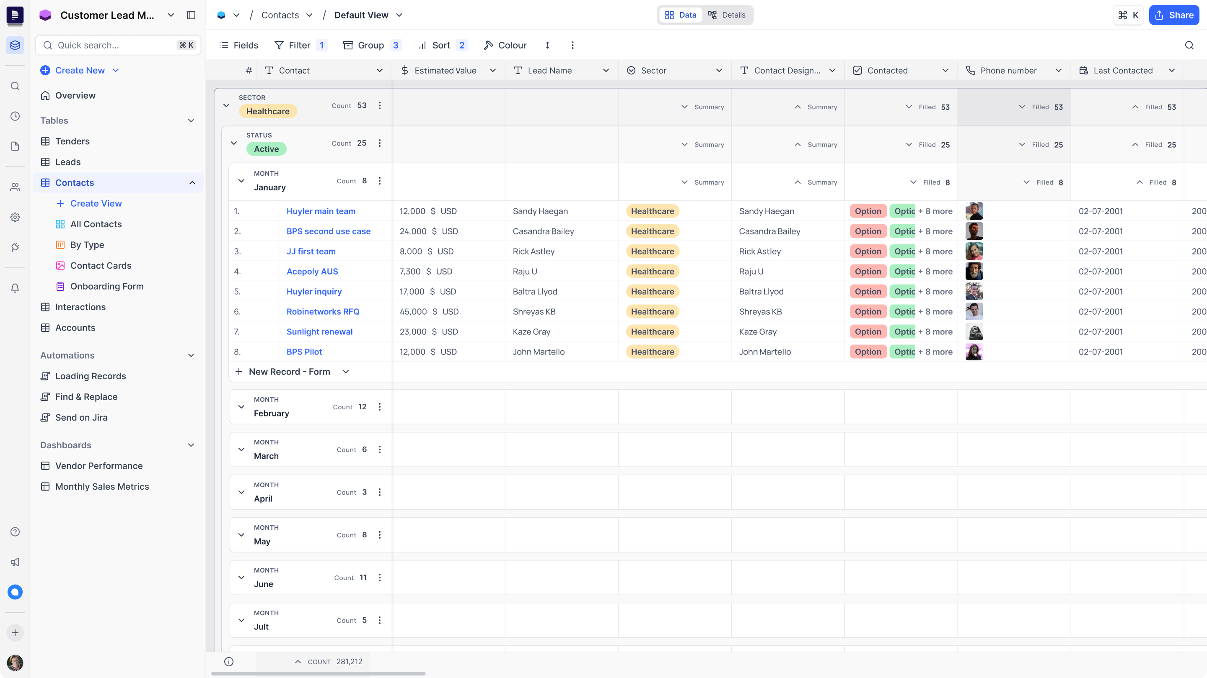Open the help question mark icon
This screenshot has height=678, width=1207.
tap(15, 532)
